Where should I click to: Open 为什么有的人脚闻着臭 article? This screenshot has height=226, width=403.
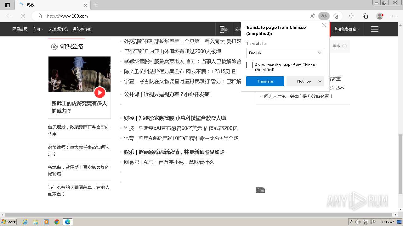pos(79,191)
